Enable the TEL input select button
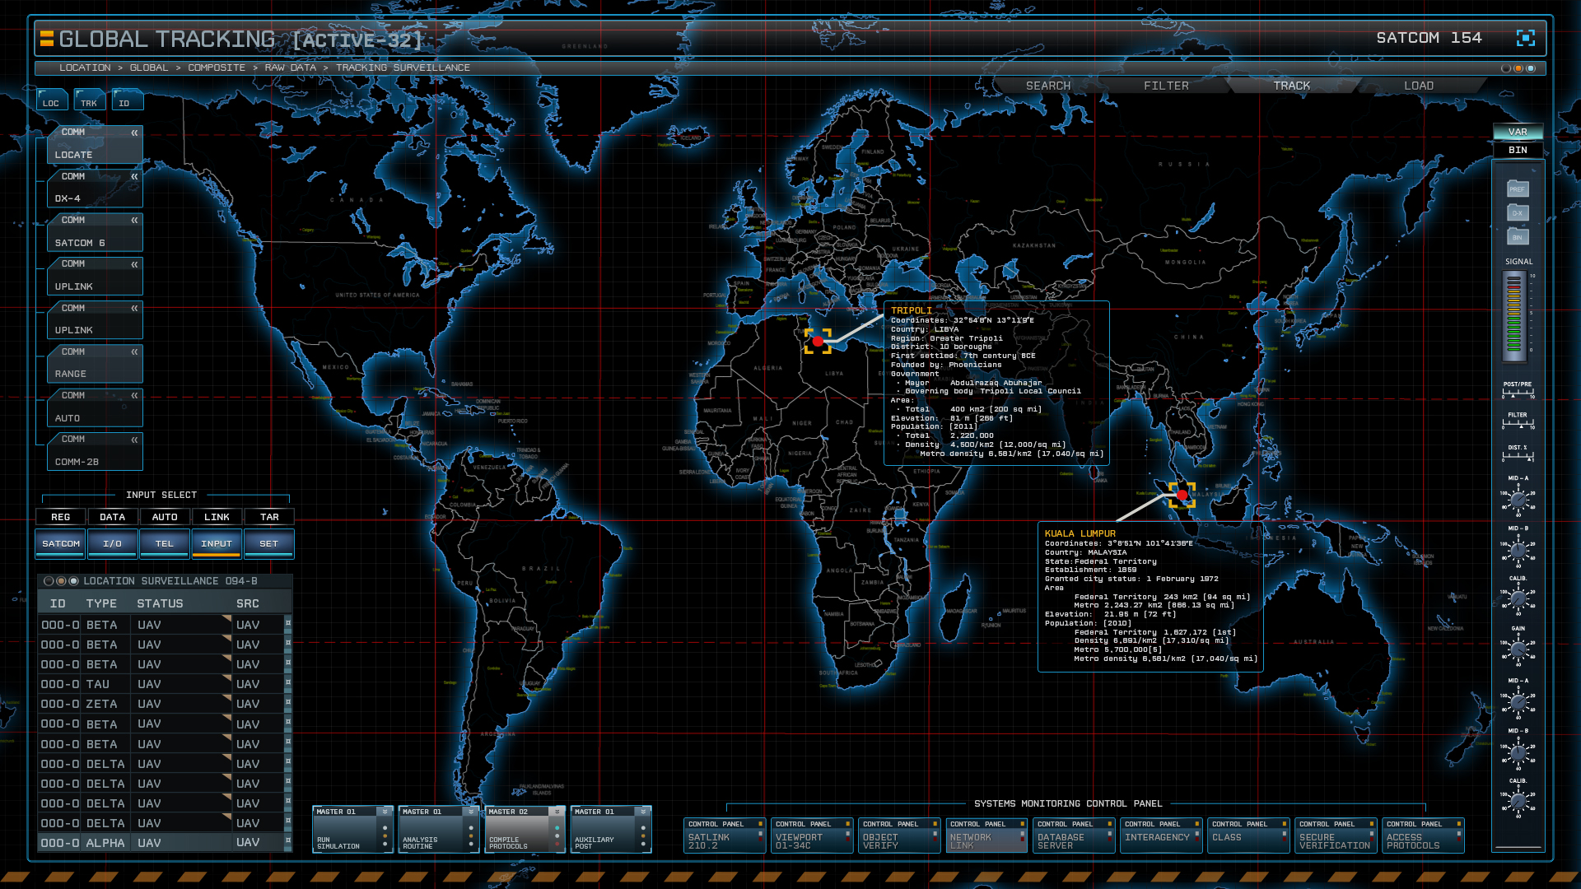Viewport: 1581px width, 889px height. (165, 543)
